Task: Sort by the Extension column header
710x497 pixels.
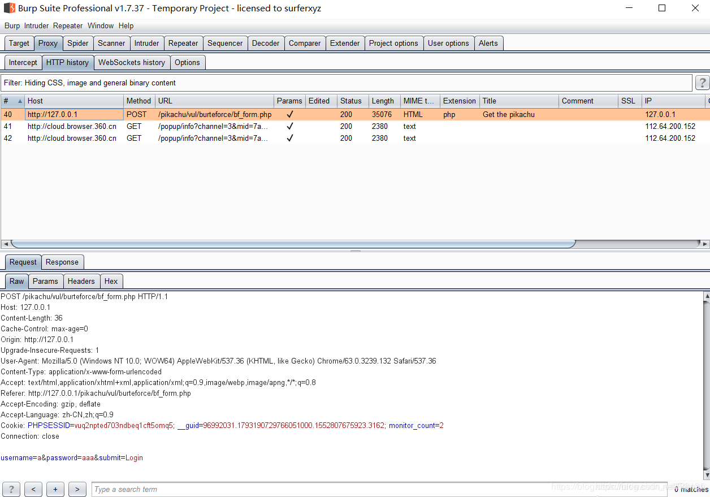Action: click(460, 101)
